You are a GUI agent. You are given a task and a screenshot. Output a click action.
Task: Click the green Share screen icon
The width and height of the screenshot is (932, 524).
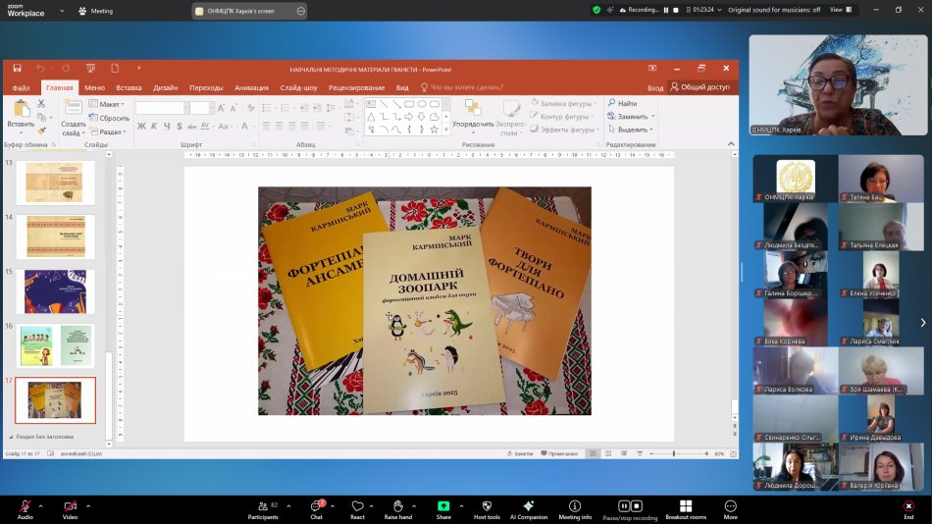point(443,505)
